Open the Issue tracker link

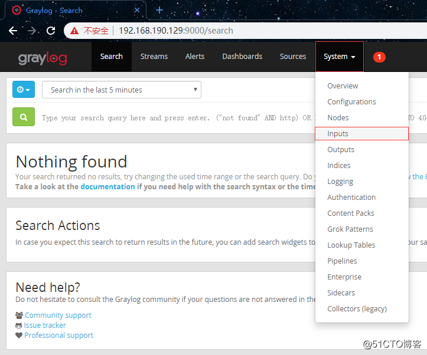click(x=45, y=326)
